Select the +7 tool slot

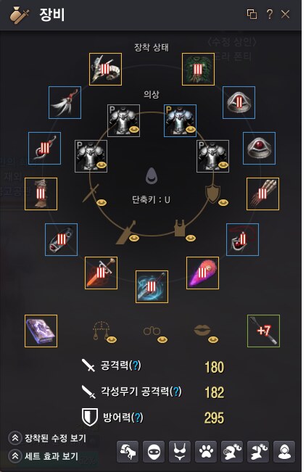tap(263, 331)
